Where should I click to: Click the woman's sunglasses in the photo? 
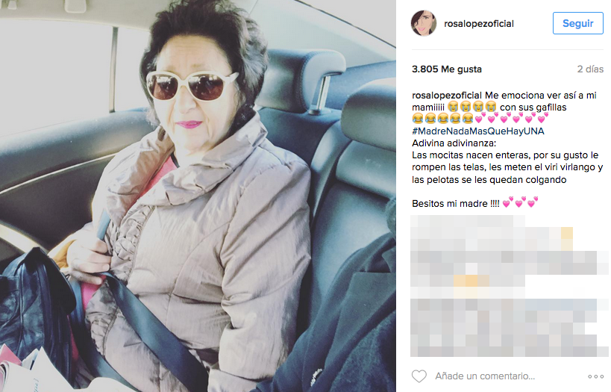coord(191,85)
